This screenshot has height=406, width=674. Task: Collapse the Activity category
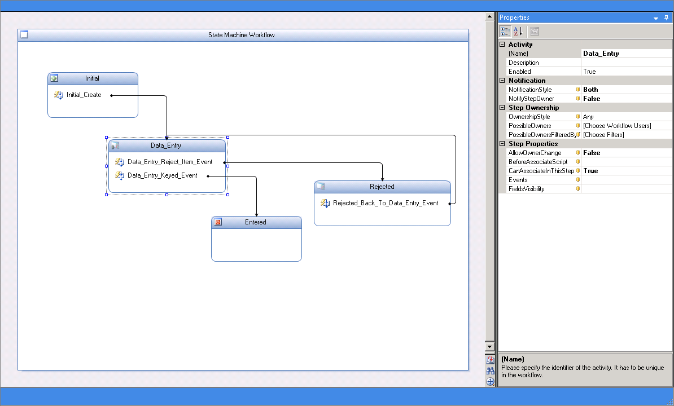click(502, 44)
